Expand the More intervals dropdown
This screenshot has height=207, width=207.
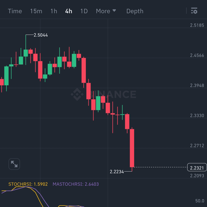point(106,11)
